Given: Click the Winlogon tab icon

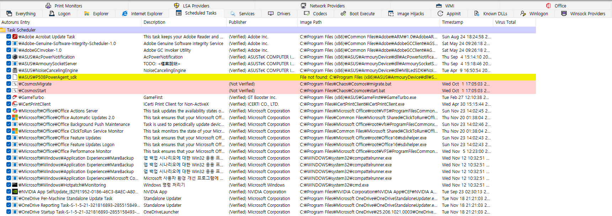Looking at the screenshot, I should [x=523, y=13].
